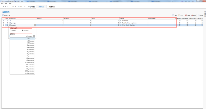Choose 16bitoutput from the module list
The image size is (206, 109).
point(22,41)
